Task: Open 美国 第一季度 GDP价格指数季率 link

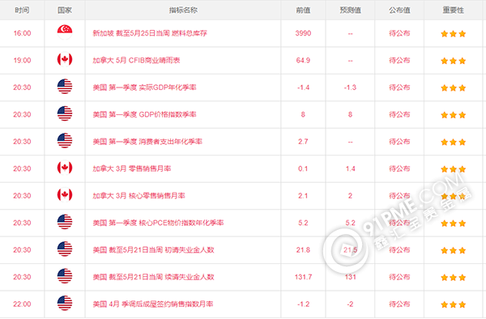Action: [144, 115]
